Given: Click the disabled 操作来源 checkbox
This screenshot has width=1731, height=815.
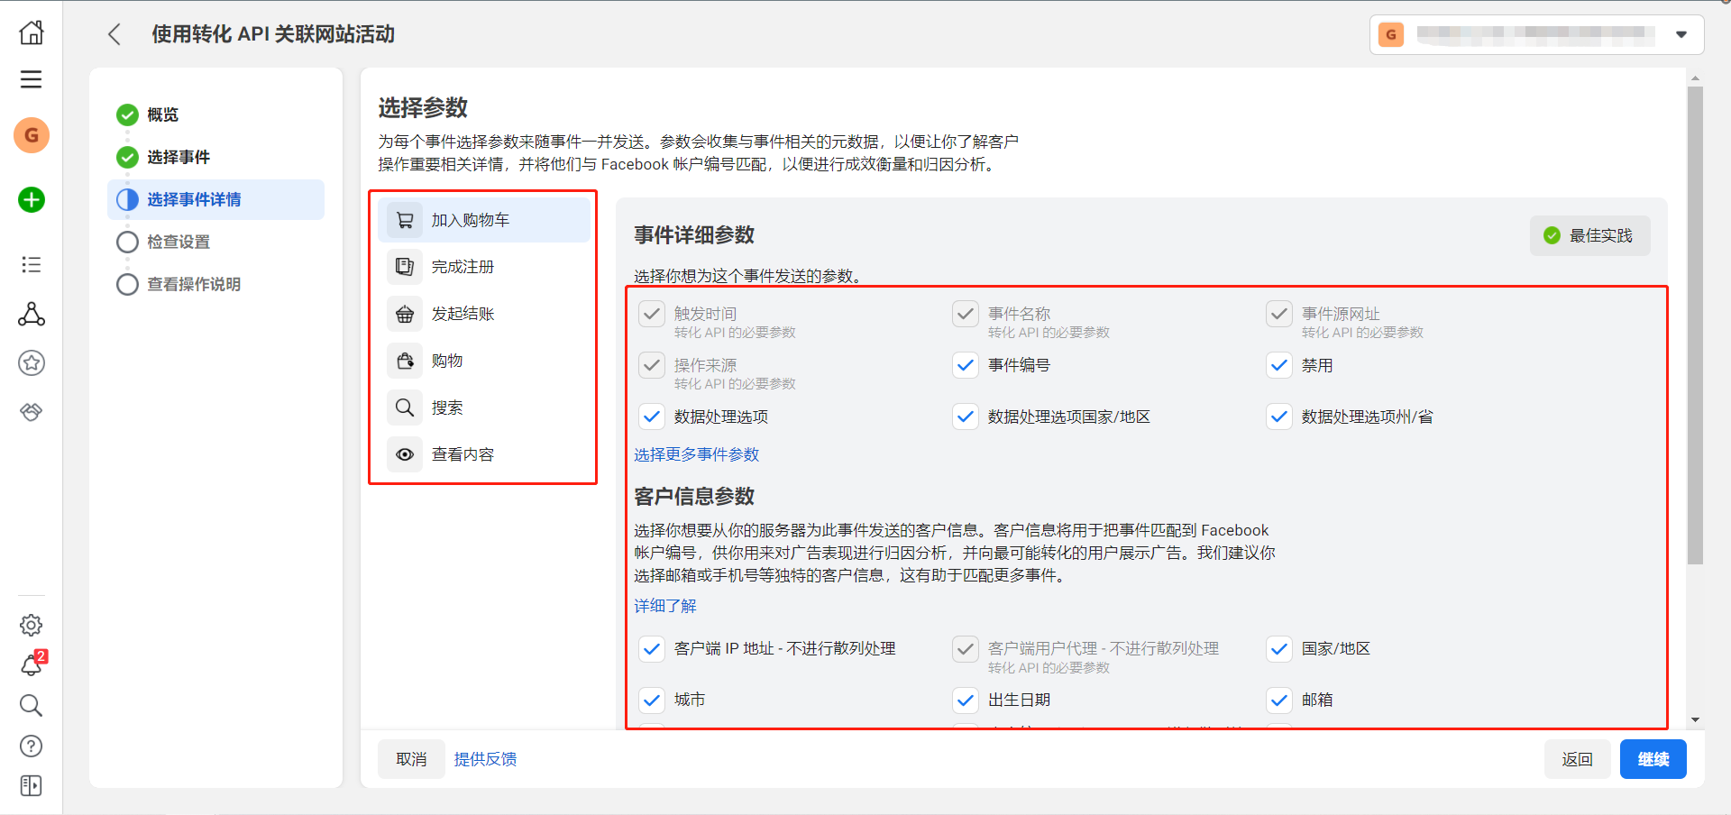Looking at the screenshot, I should click(x=652, y=365).
